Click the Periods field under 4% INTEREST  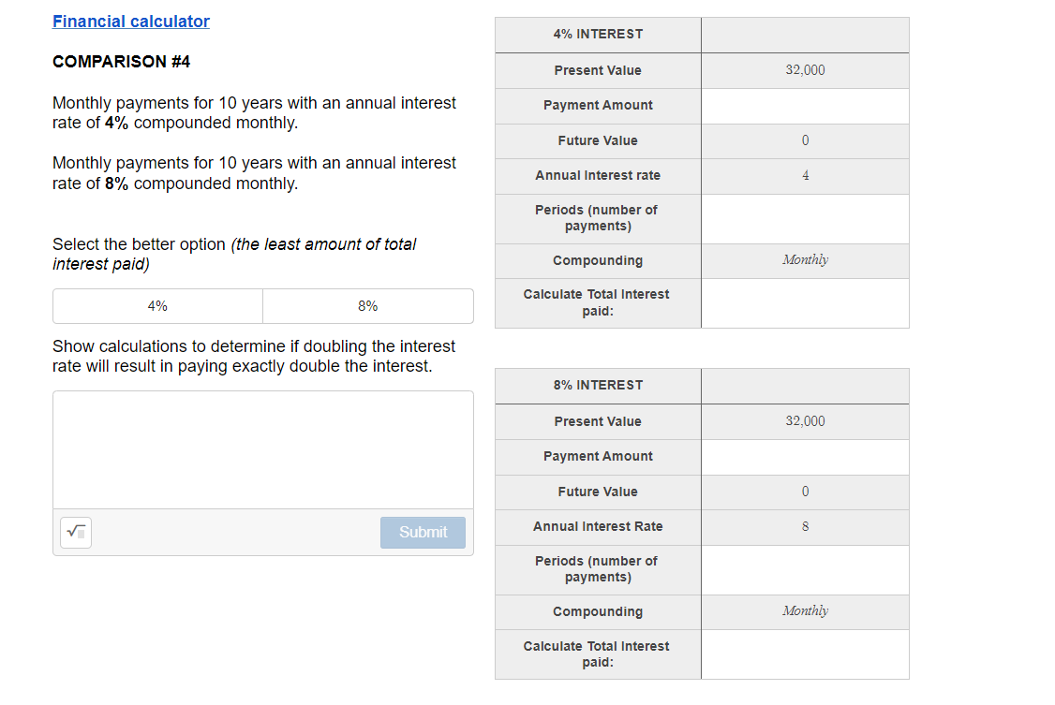(804, 218)
